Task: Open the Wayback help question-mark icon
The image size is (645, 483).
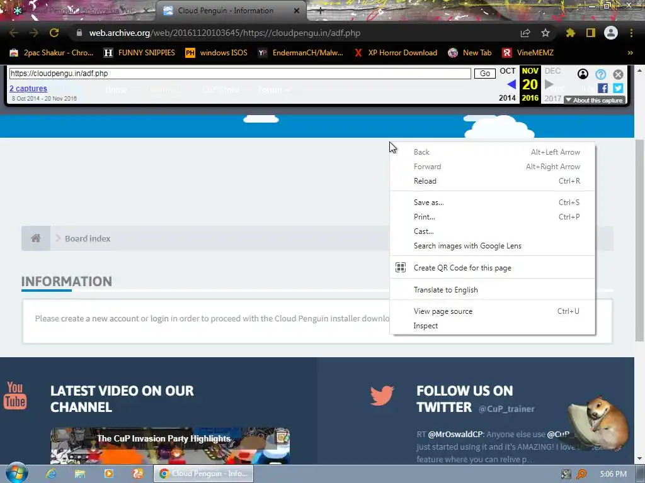Action: tap(600, 74)
